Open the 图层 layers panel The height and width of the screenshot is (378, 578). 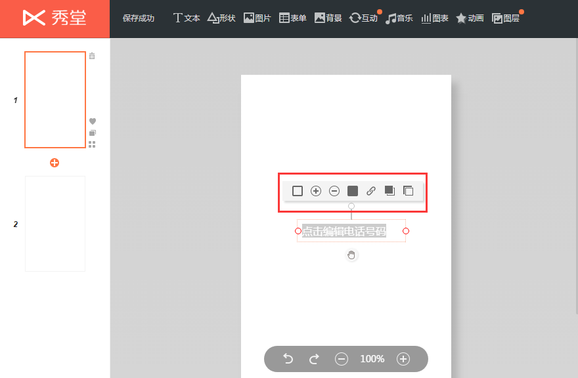(505, 18)
